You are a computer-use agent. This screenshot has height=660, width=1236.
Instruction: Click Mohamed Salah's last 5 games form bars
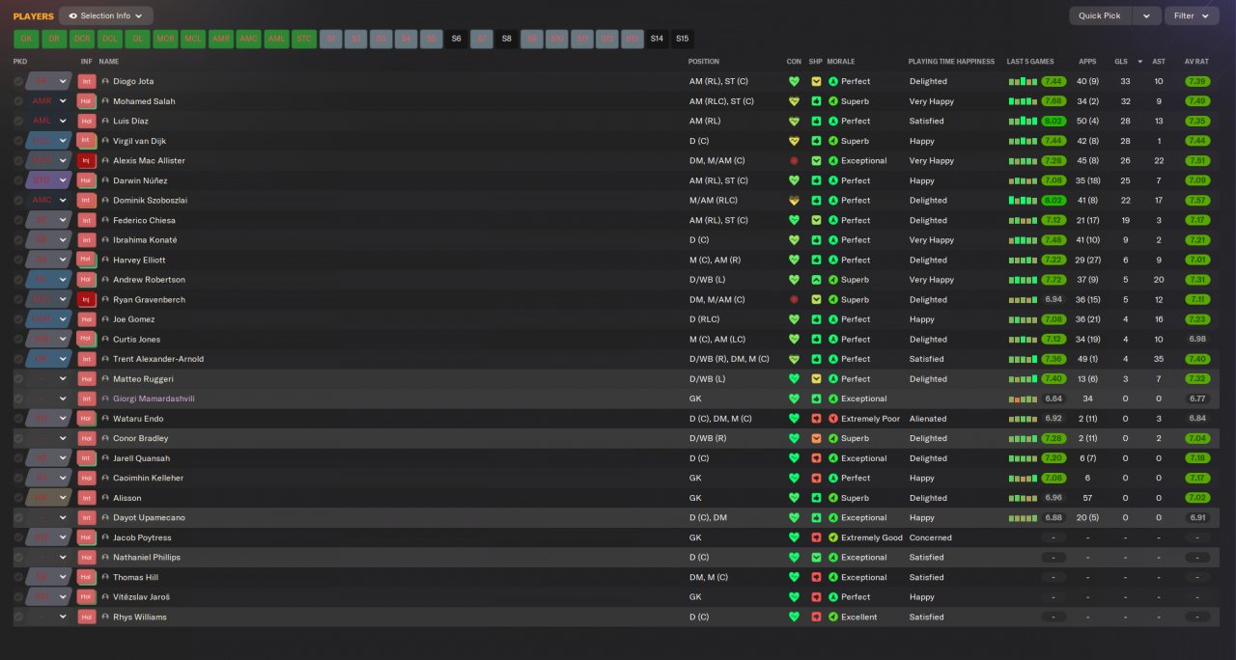tap(1023, 101)
